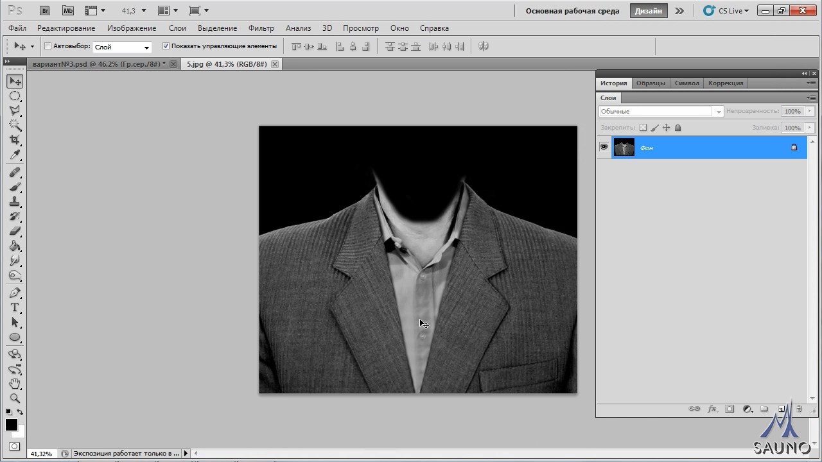
Task: Click the Дизайн workspace button
Action: point(648,11)
